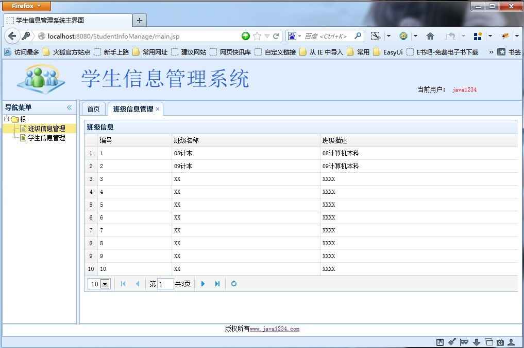Click the person icon in status bar
Screen dimensions: 524x348
point(511,342)
